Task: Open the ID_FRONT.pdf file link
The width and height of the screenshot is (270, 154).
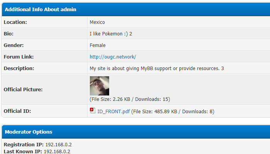Action: tap(113, 112)
